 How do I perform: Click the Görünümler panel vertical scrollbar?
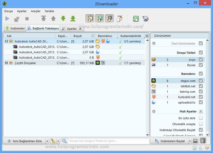tap(207, 87)
